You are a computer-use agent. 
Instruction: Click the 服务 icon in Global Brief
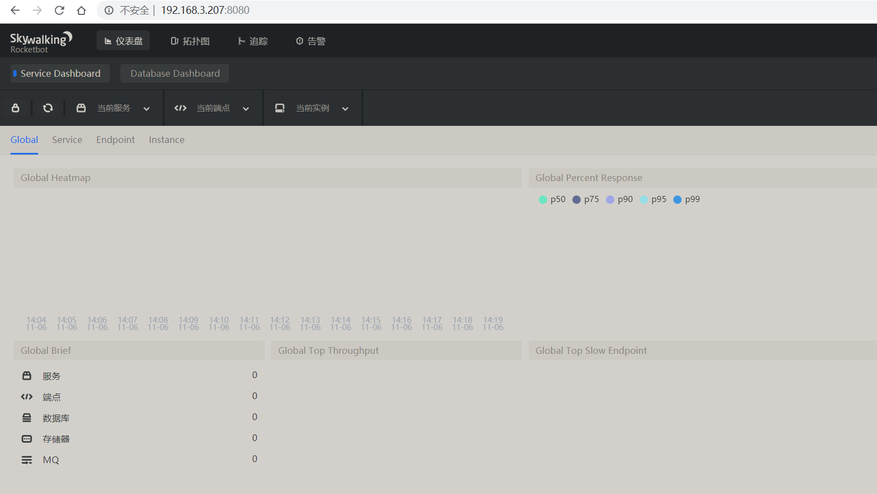[x=26, y=376]
